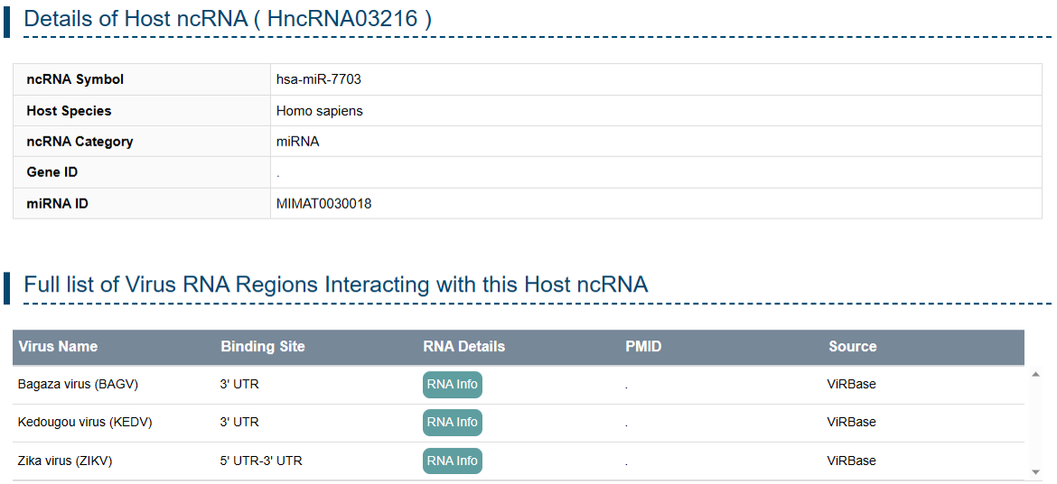Click the Full list of Virus RNA Regions heading
The image size is (1057, 484).
pos(335,284)
